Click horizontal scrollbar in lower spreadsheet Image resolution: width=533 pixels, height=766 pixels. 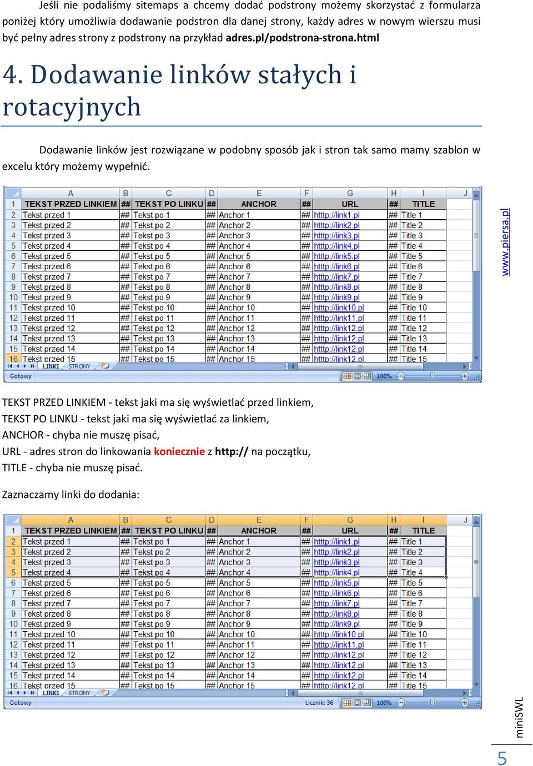coord(360,693)
